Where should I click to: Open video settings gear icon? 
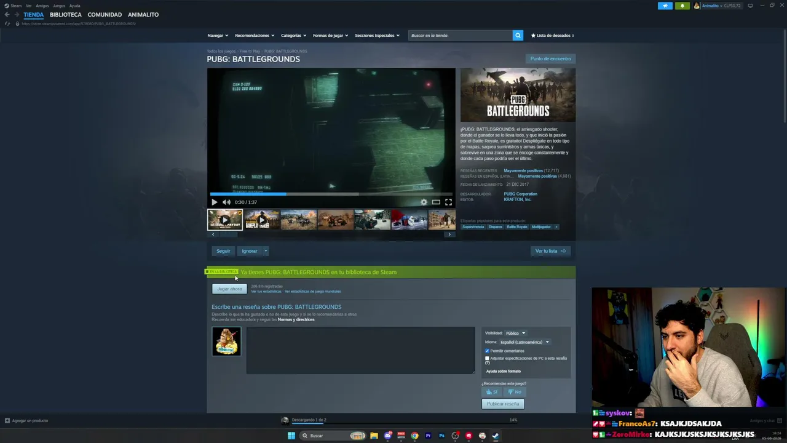(424, 202)
